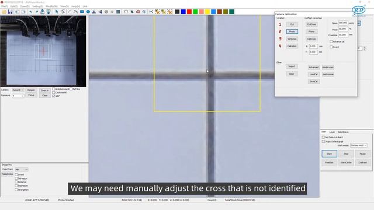Screen dimensions: 374x210
Task: Switch to the Layer tab
Action: click(332, 132)
